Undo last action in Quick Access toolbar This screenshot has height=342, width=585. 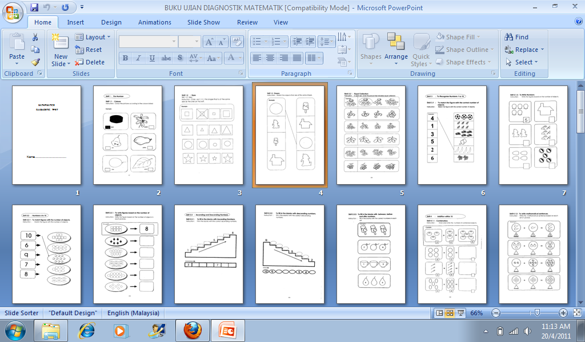(47, 7)
